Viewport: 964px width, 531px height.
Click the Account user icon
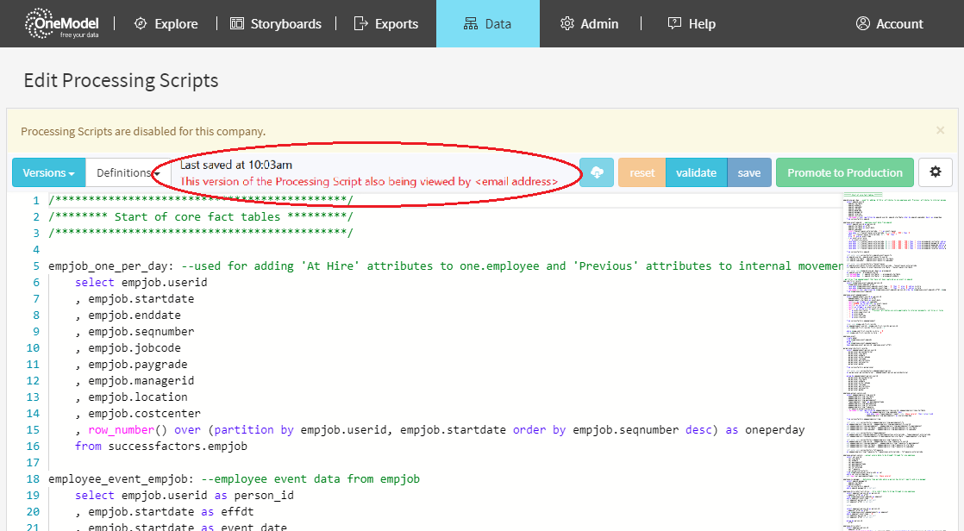pyautogui.click(x=863, y=24)
